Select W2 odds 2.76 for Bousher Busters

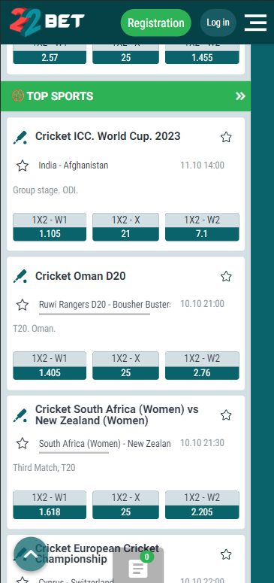coord(202,366)
